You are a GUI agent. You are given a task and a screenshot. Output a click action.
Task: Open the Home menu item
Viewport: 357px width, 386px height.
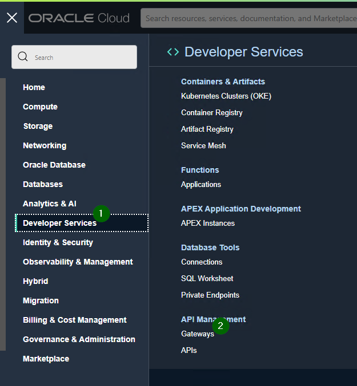[34, 87]
